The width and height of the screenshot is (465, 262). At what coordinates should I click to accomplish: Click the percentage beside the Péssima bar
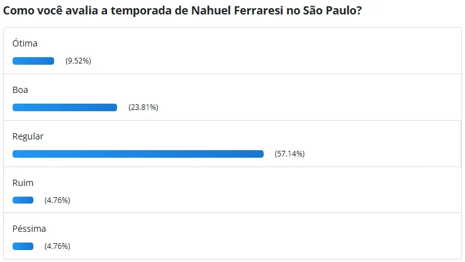tap(57, 246)
